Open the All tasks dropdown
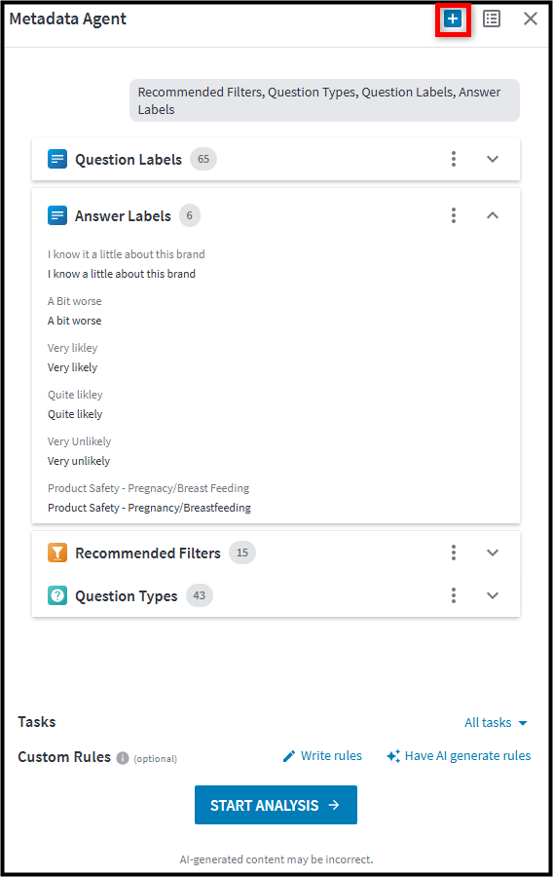The height and width of the screenshot is (877, 553). tap(496, 723)
